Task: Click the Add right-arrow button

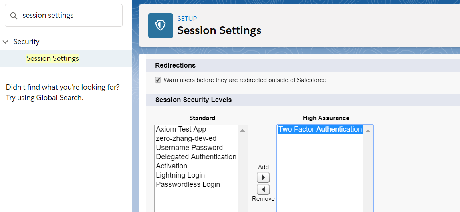Action: click(263, 178)
